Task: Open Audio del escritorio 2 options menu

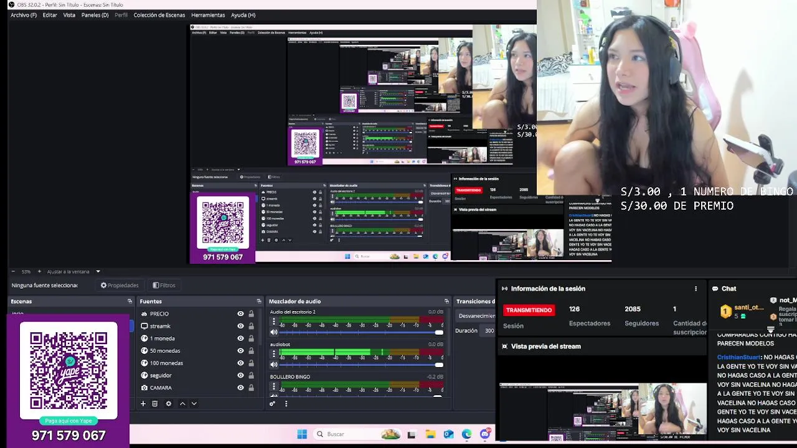Action: 273,322
